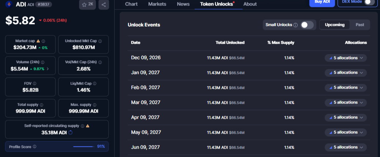Click the 91% profile score value
Image resolution: width=380 pixels, height=157 pixels.
click(101, 146)
